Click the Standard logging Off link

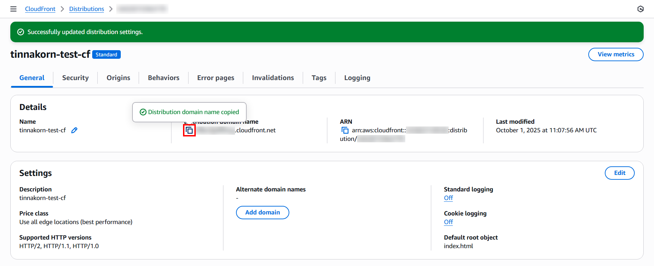pyautogui.click(x=448, y=198)
